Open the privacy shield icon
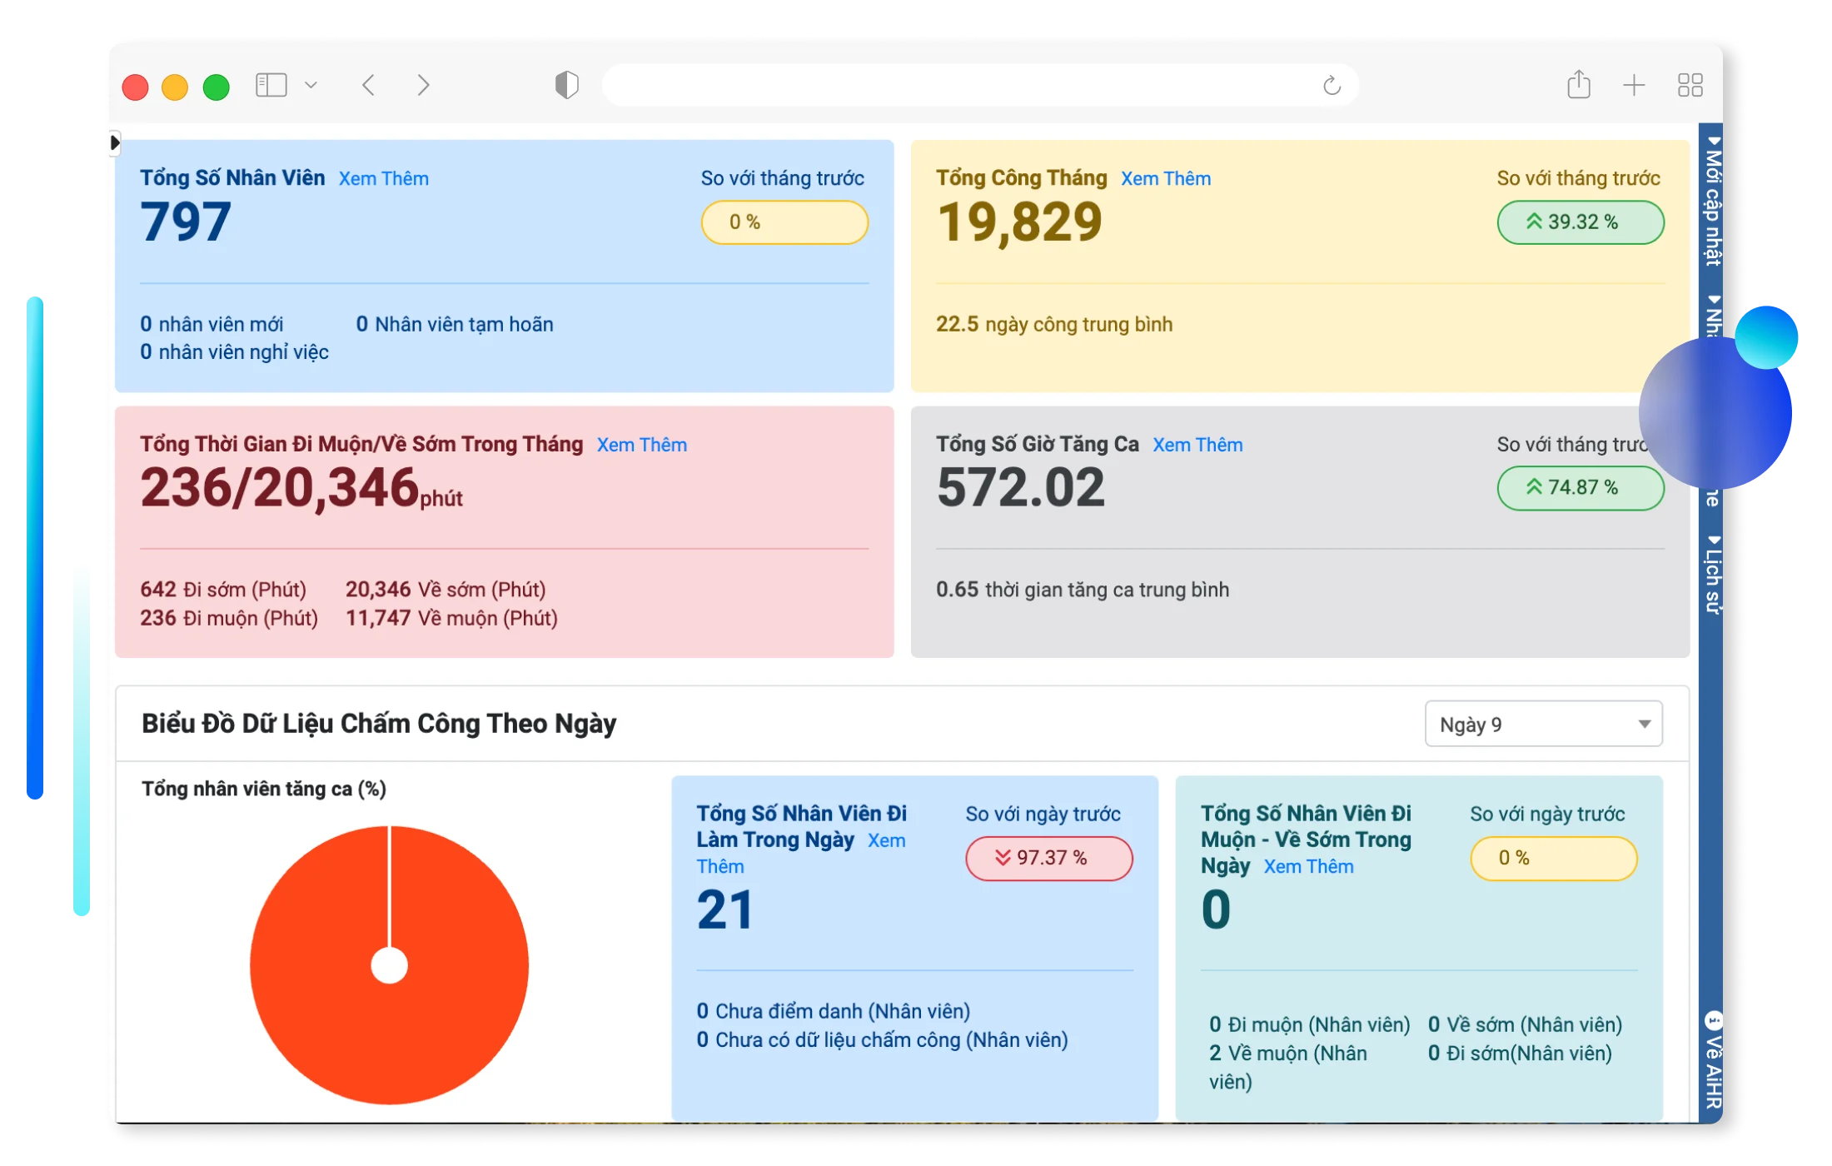 tap(566, 85)
